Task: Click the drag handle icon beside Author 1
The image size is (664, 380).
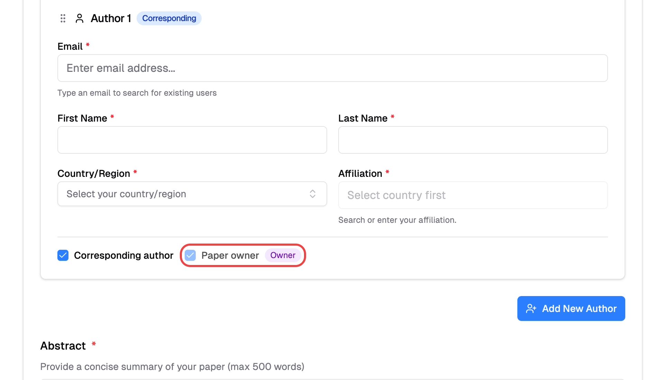Action: (63, 18)
